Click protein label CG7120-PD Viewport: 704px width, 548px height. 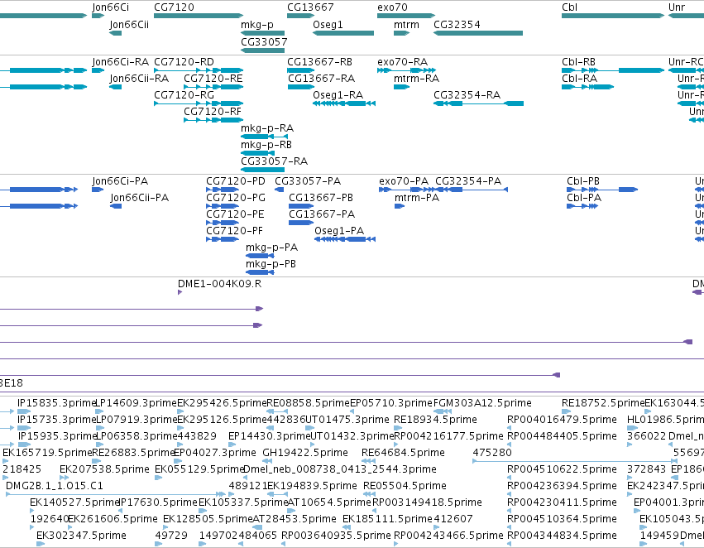pos(236,181)
